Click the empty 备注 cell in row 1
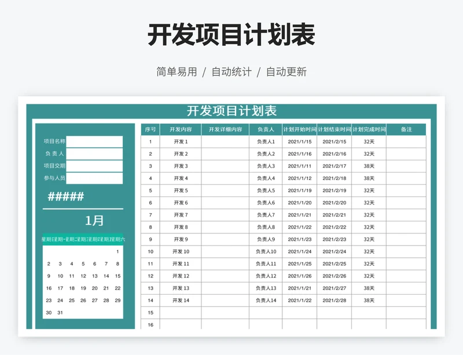 pos(406,142)
